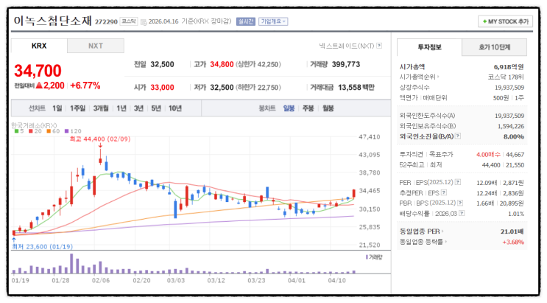Viewport: 547px width, 303px height.
Task: Open help icon next to 추정PER EPS
Action: tap(444, 192)
